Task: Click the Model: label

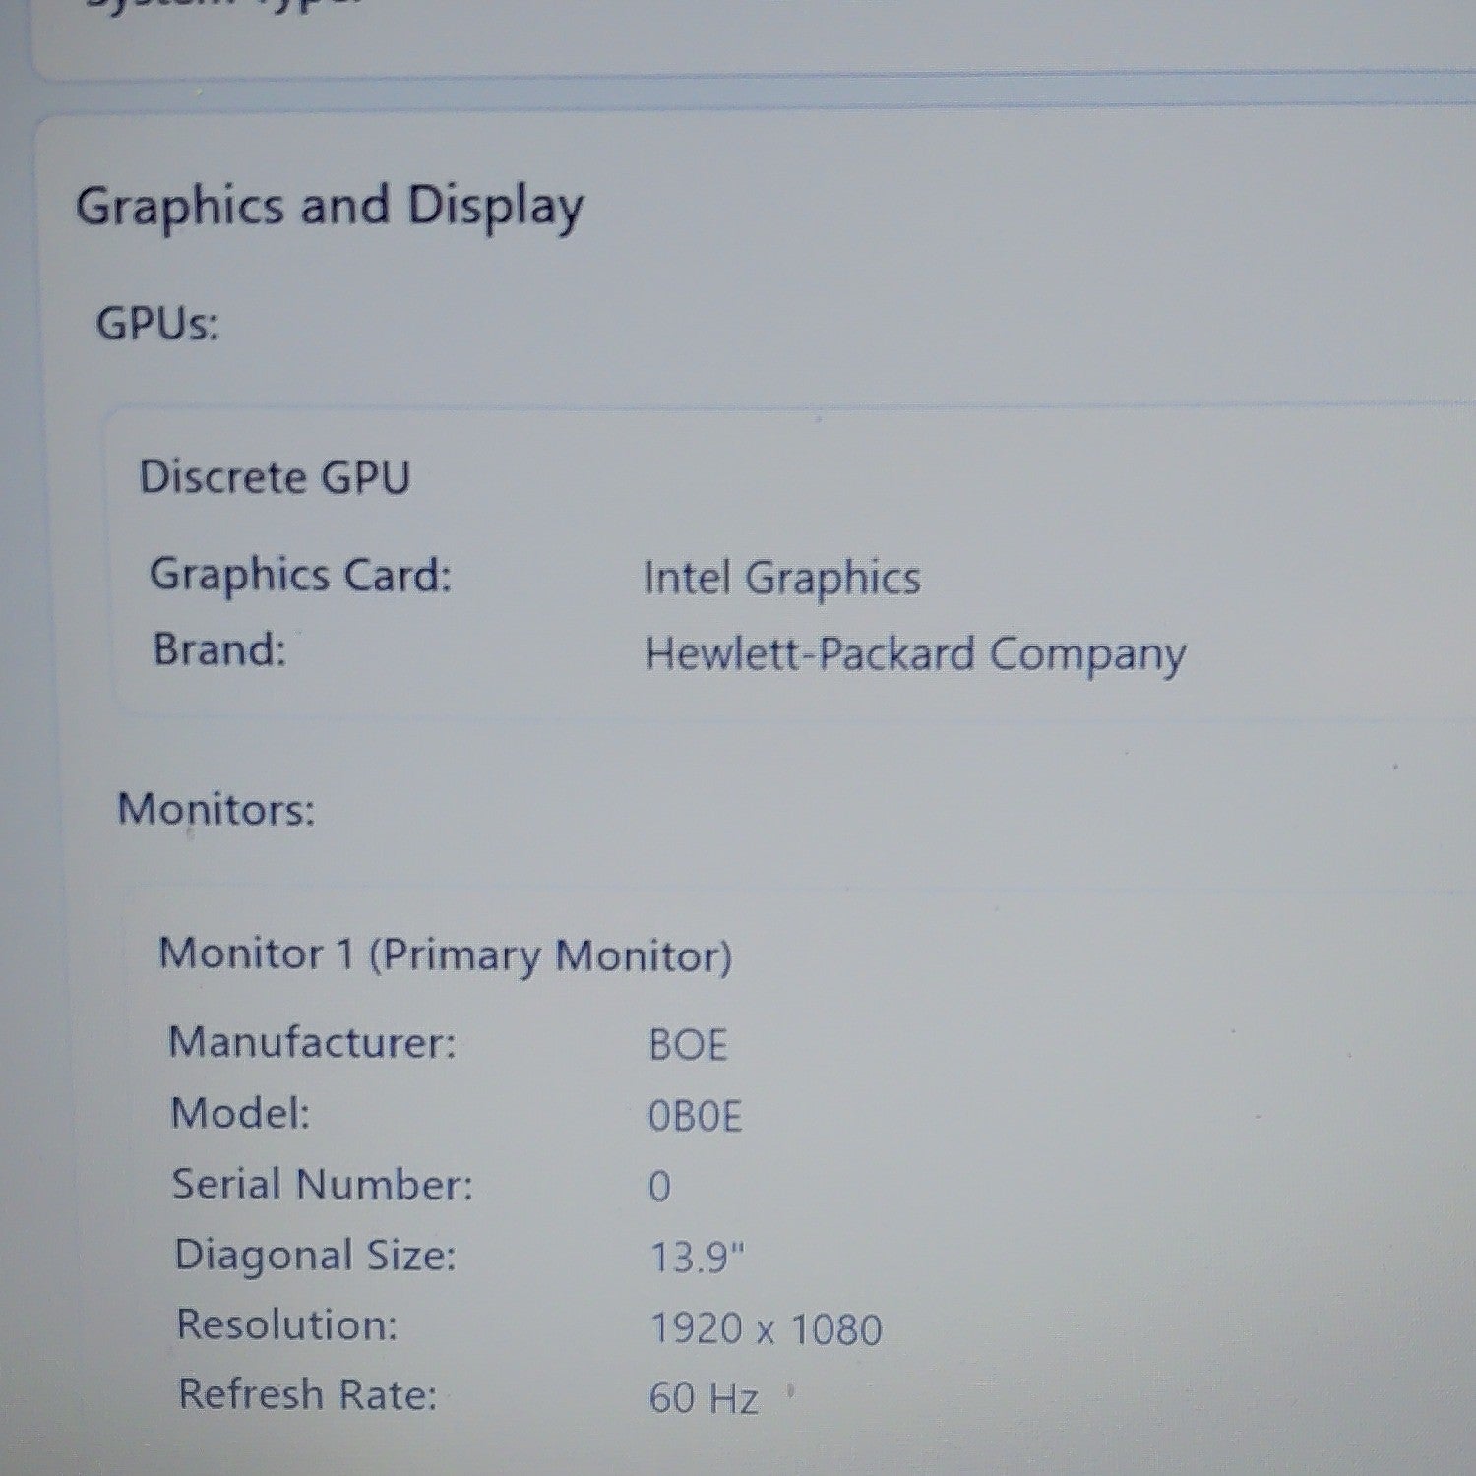Action: [x=241, y=1114]
